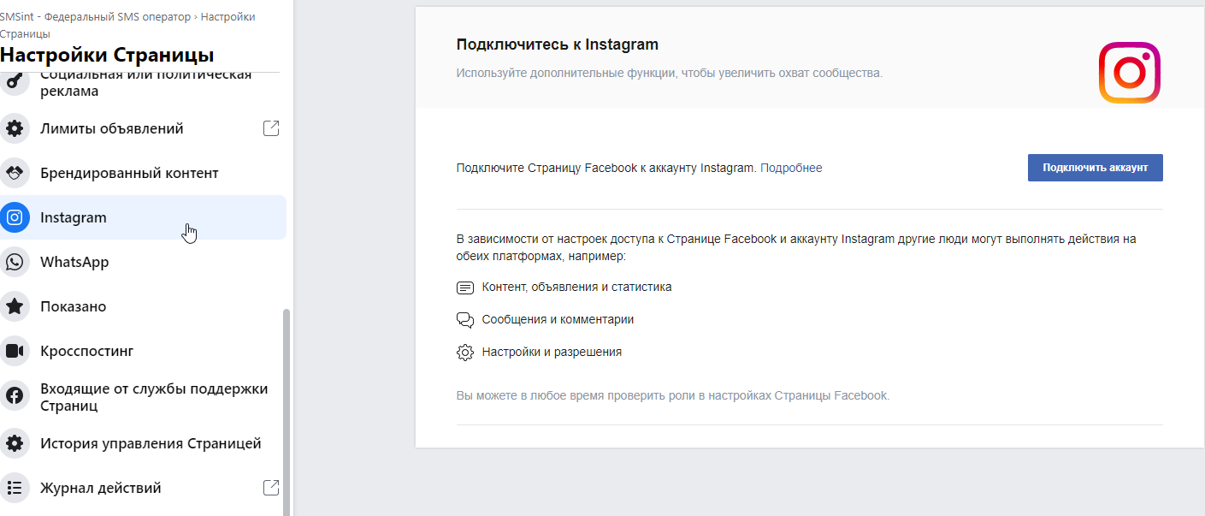Click the video camera icon for Кросспостинг
1205x516 pixels.
[14, 351]
